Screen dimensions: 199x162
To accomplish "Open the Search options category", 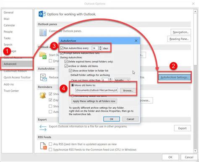I will click(x=8, y=44).
